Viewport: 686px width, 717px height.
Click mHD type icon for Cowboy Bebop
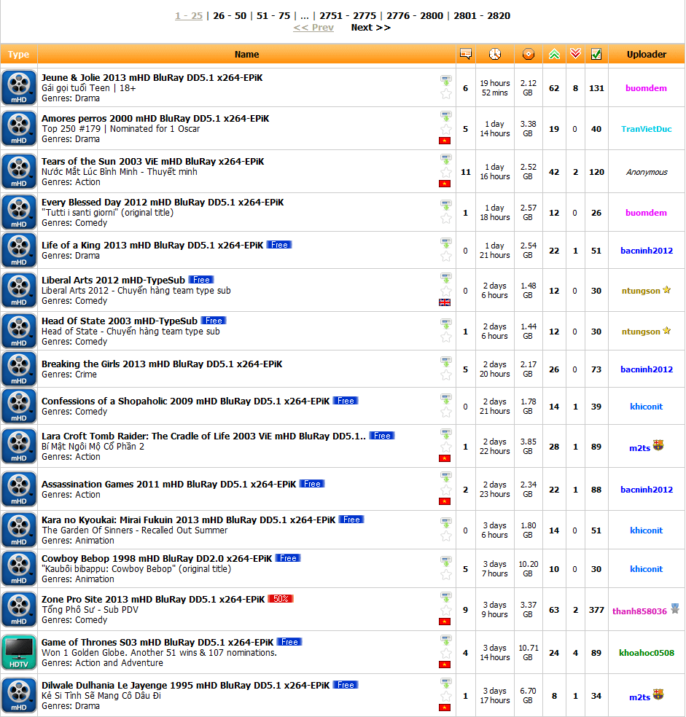click(19, 569)
